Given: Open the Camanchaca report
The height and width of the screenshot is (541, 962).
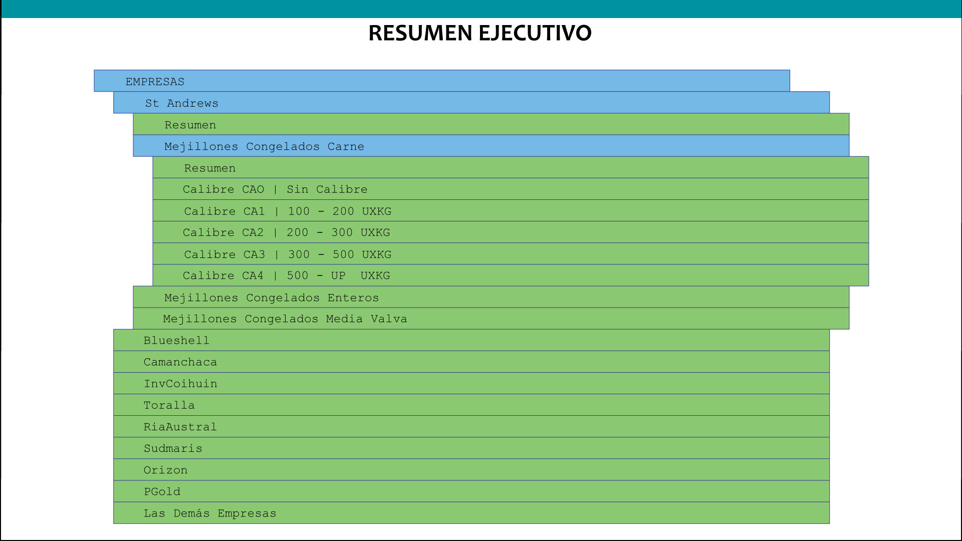Looking at the screenshot, I should (180, 362).
